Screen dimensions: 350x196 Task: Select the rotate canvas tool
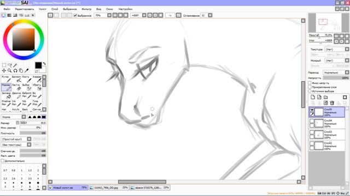pos(15,71)
